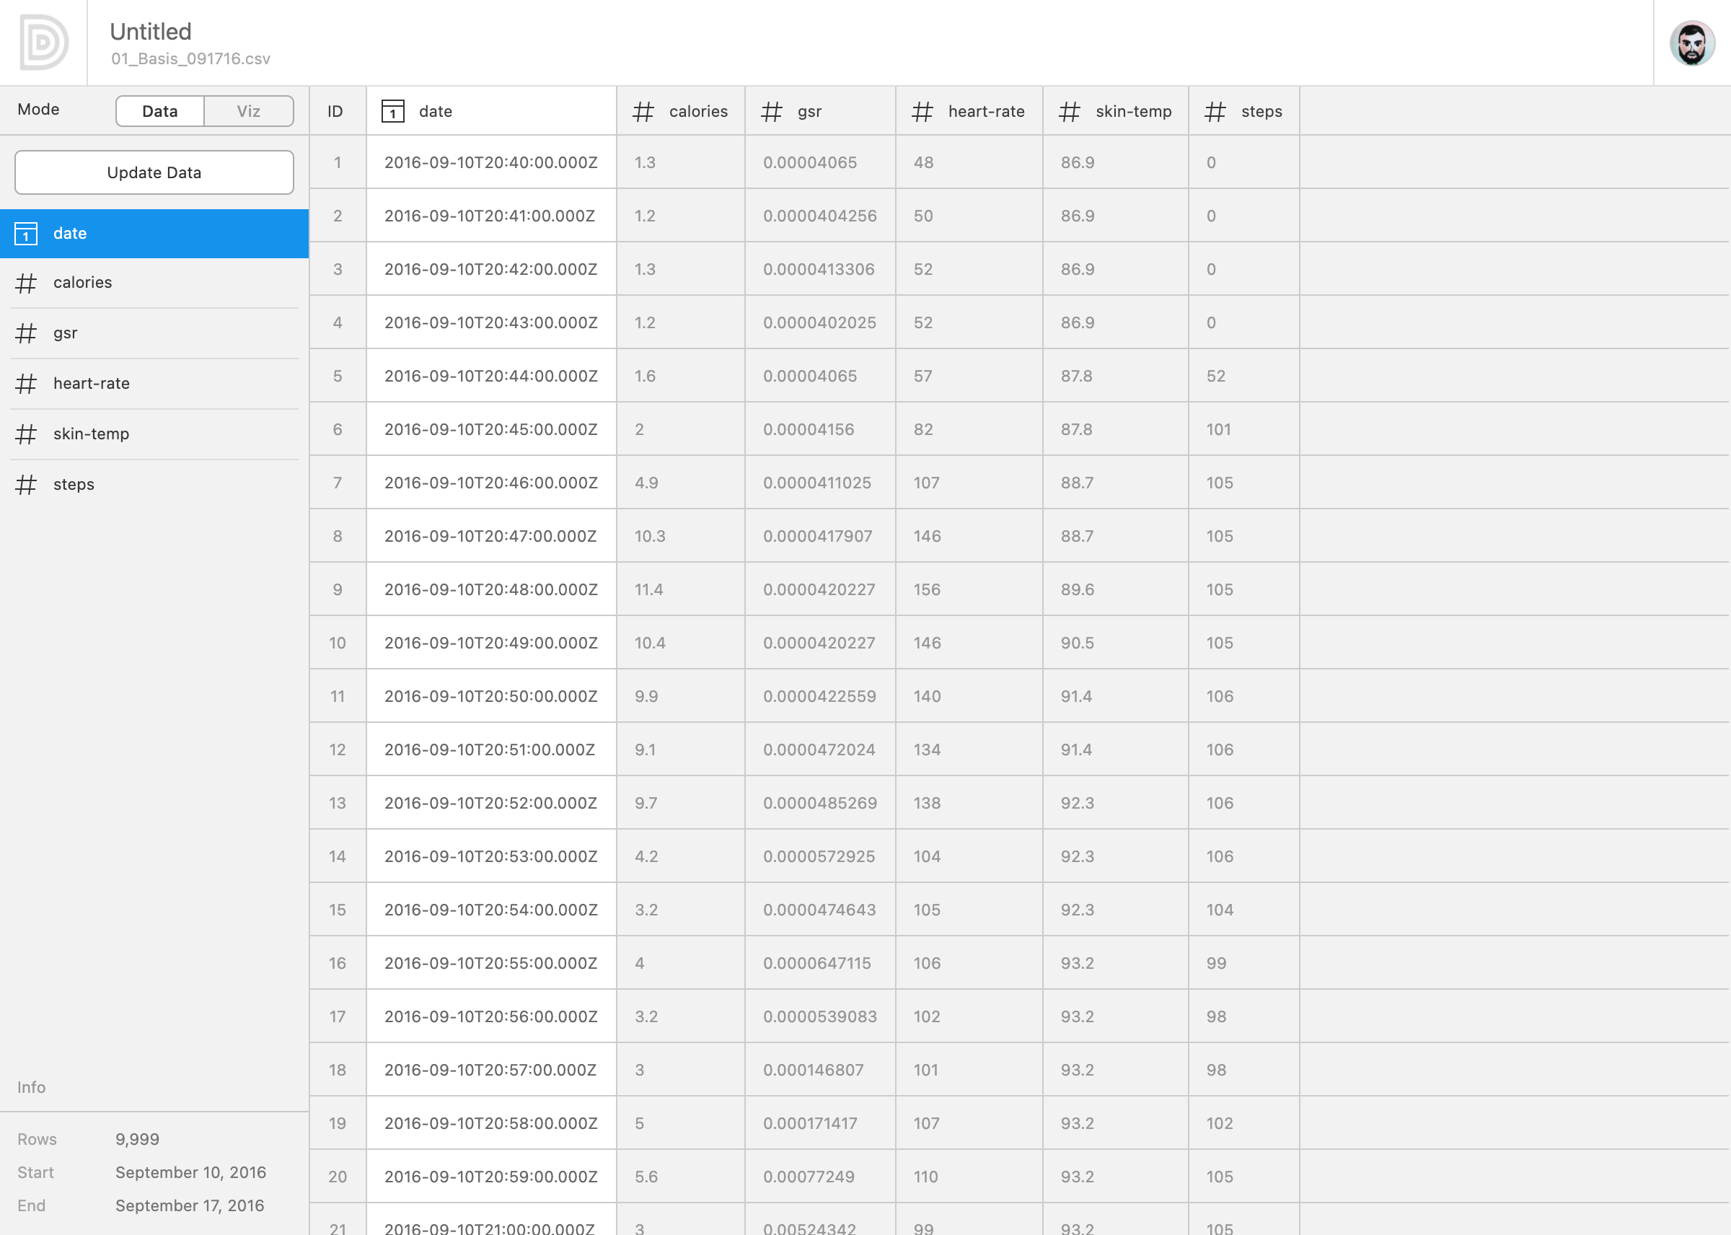Click the calories column header label

click(698, 111)
